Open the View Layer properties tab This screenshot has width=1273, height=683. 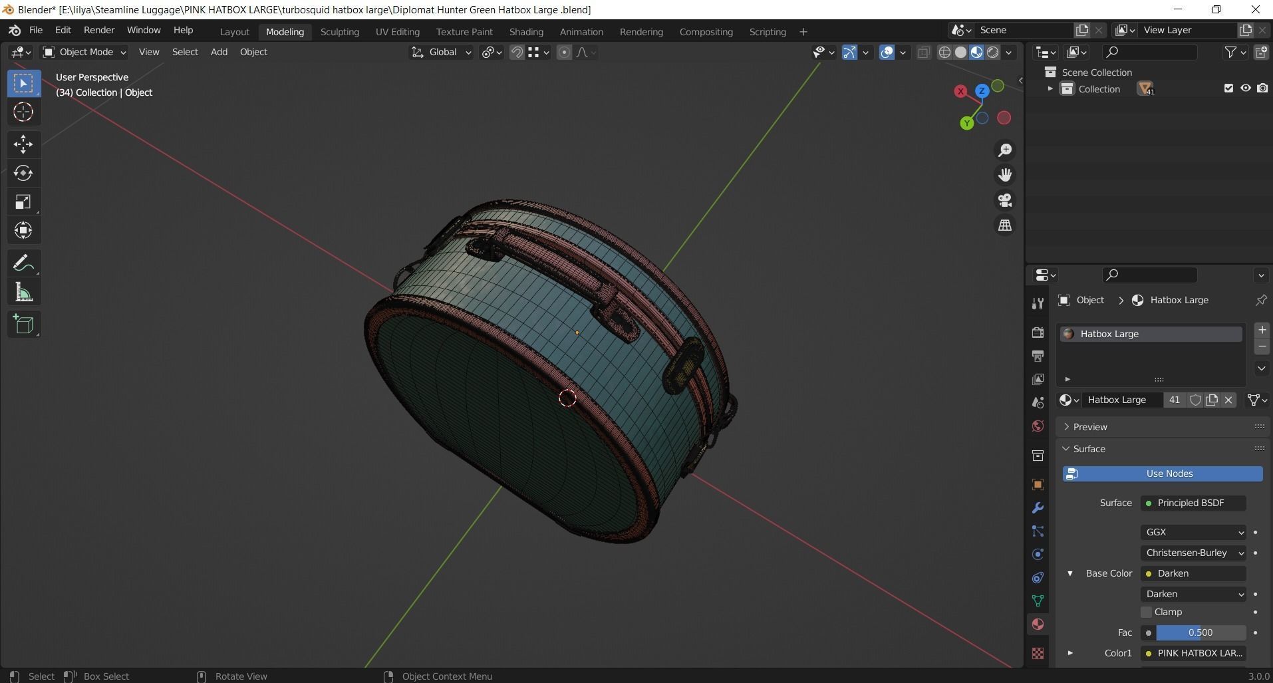click(x=1038, y=379)
